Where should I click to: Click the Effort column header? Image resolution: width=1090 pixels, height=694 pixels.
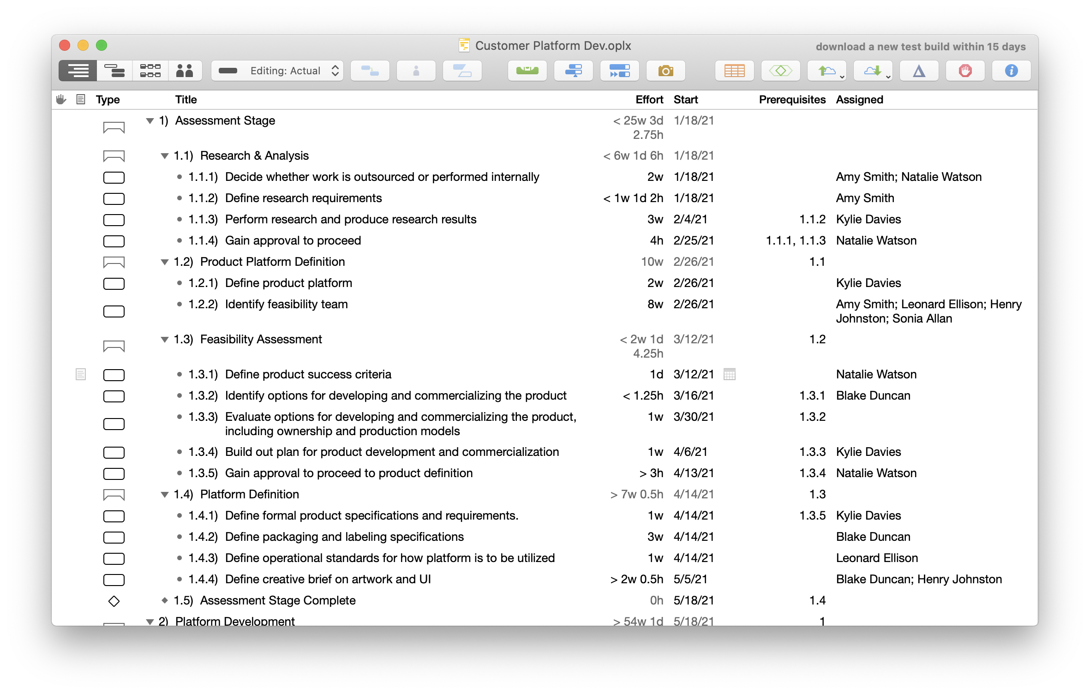coord(649,99)
